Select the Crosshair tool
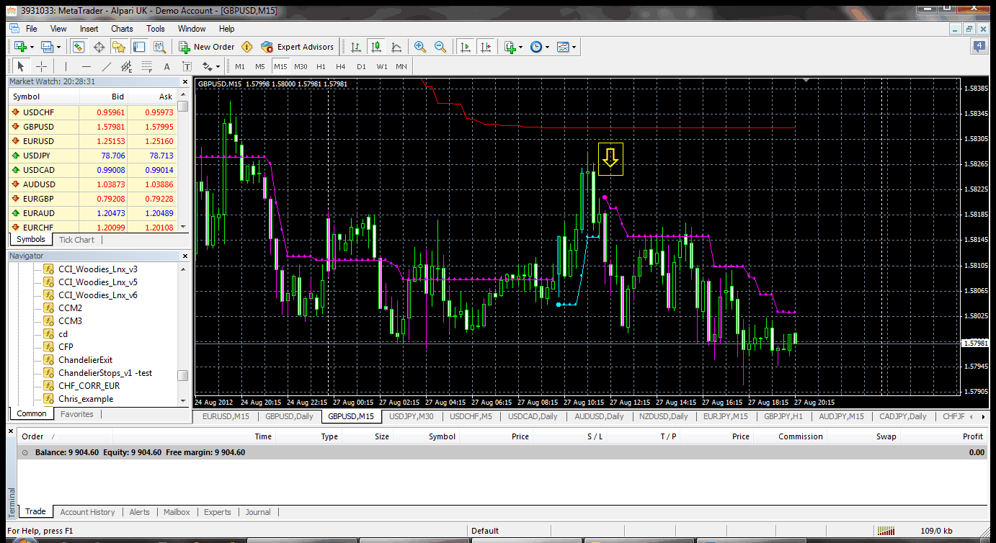This screenshot has height=543, width=996. coord(41,66)
